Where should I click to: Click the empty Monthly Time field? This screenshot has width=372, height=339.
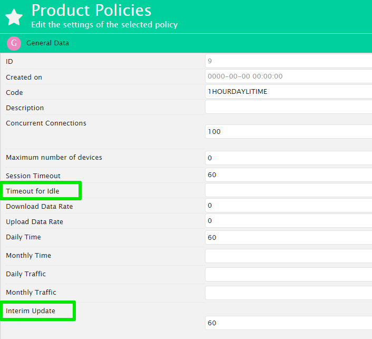(288, 256)
